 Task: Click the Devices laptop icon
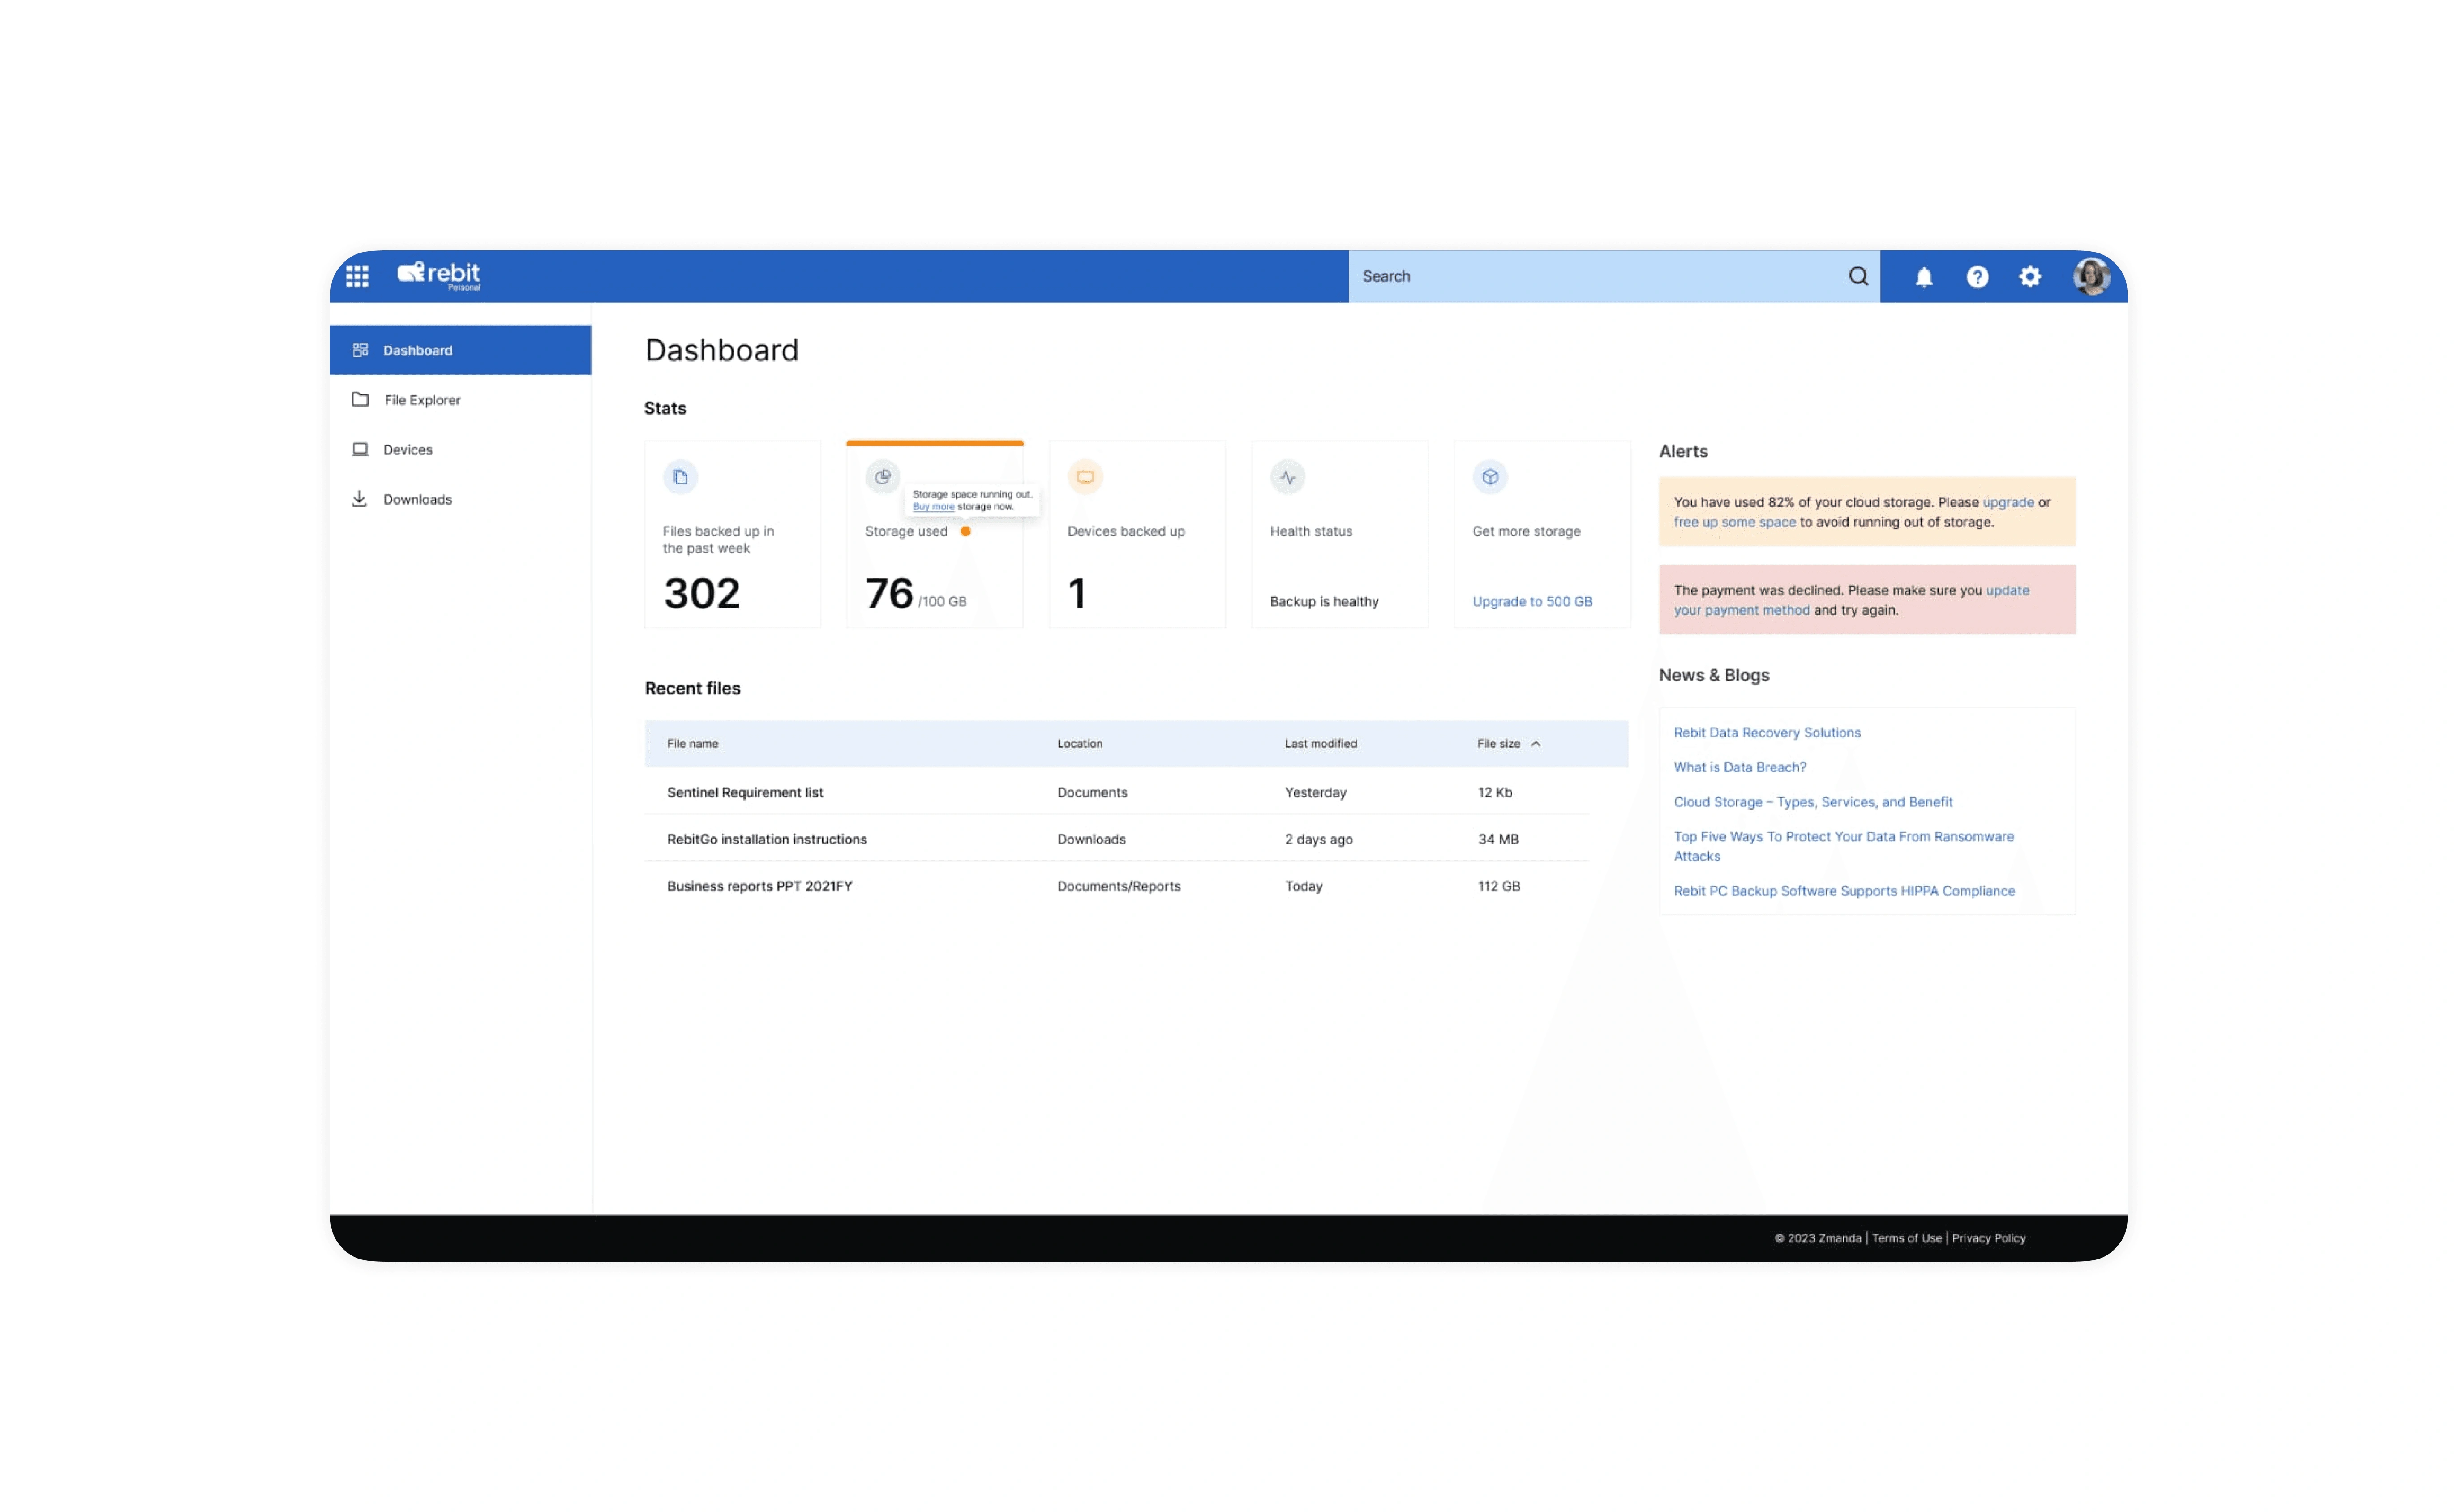(x=360, y=449)
